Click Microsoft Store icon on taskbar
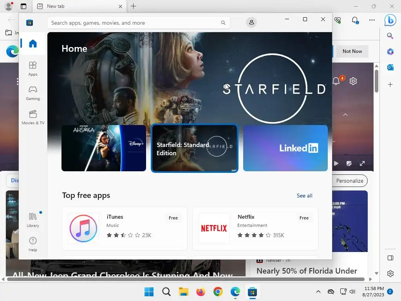The image size is (401, 301). [253, 292]
